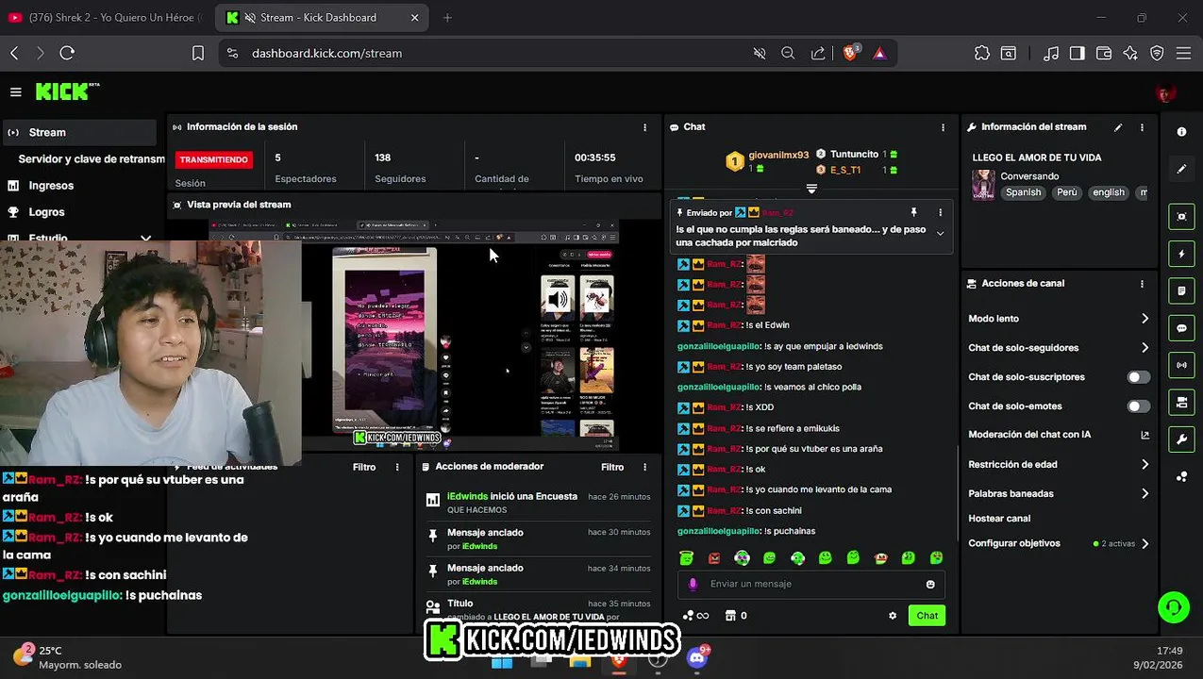
Task: Expand Chat de solo-seguidores options
Action: 1145,348
